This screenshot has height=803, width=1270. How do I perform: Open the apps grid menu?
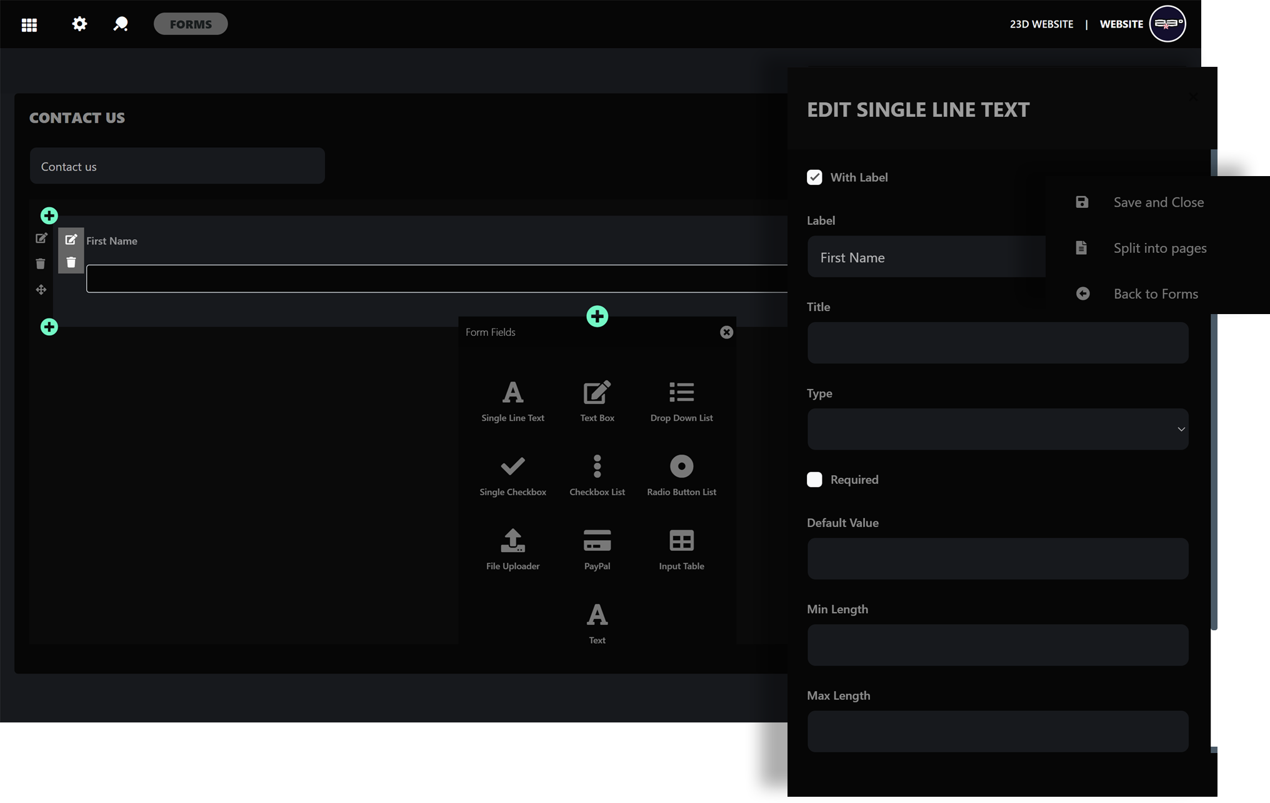point(29,25)
